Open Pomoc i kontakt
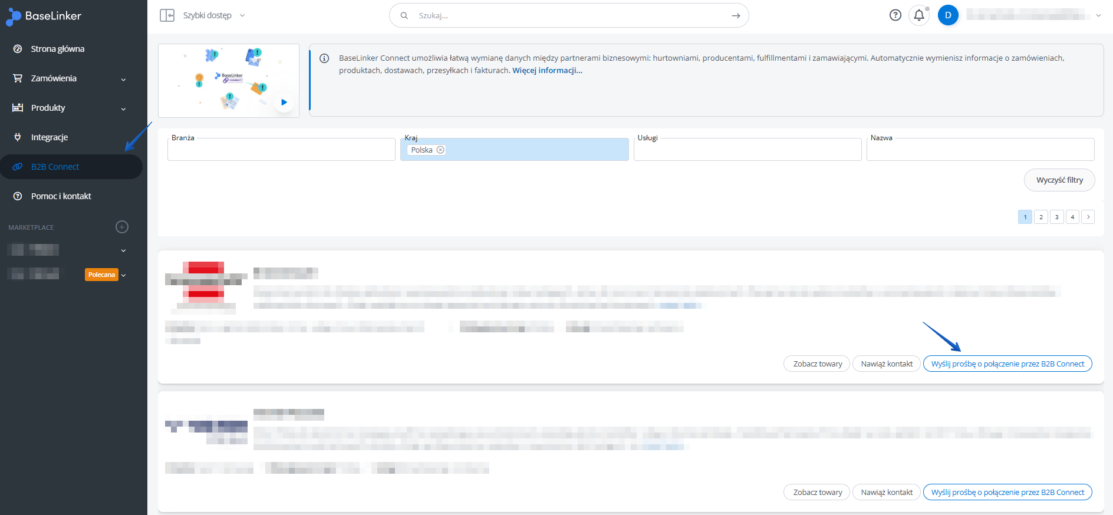1113x515 pixels. tap(61, 196)
